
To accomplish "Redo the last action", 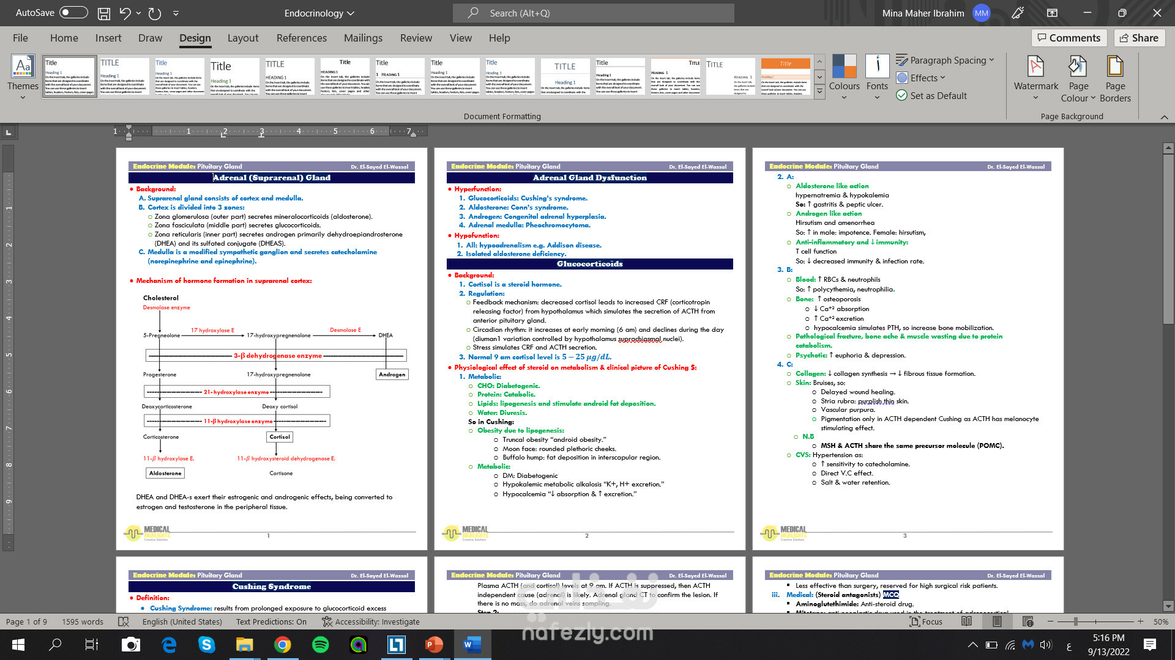I will click(x=155, y=13).
